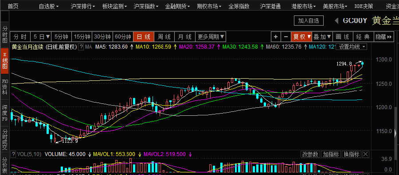The width and height of the screenshot is (399, 175).
Task: Click 加入自选 button
Action: (x=309, y=21)
